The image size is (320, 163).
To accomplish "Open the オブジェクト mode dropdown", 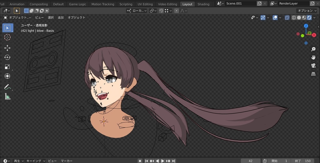I will [17, 18].
